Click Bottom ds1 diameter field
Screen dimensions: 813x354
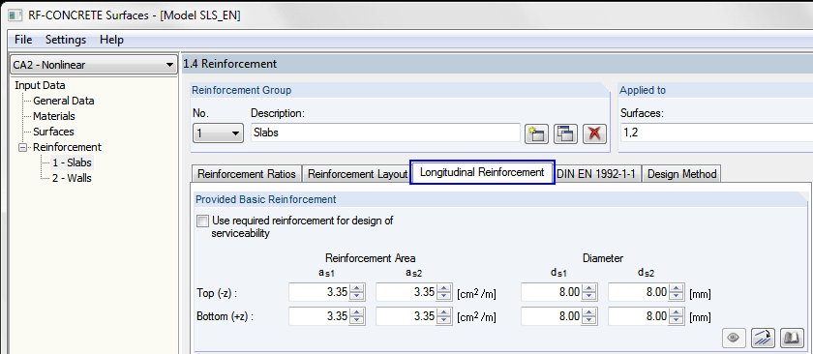551,315
